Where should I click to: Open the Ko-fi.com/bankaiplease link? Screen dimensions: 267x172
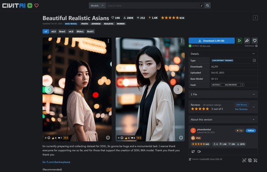tap(56, 162)
